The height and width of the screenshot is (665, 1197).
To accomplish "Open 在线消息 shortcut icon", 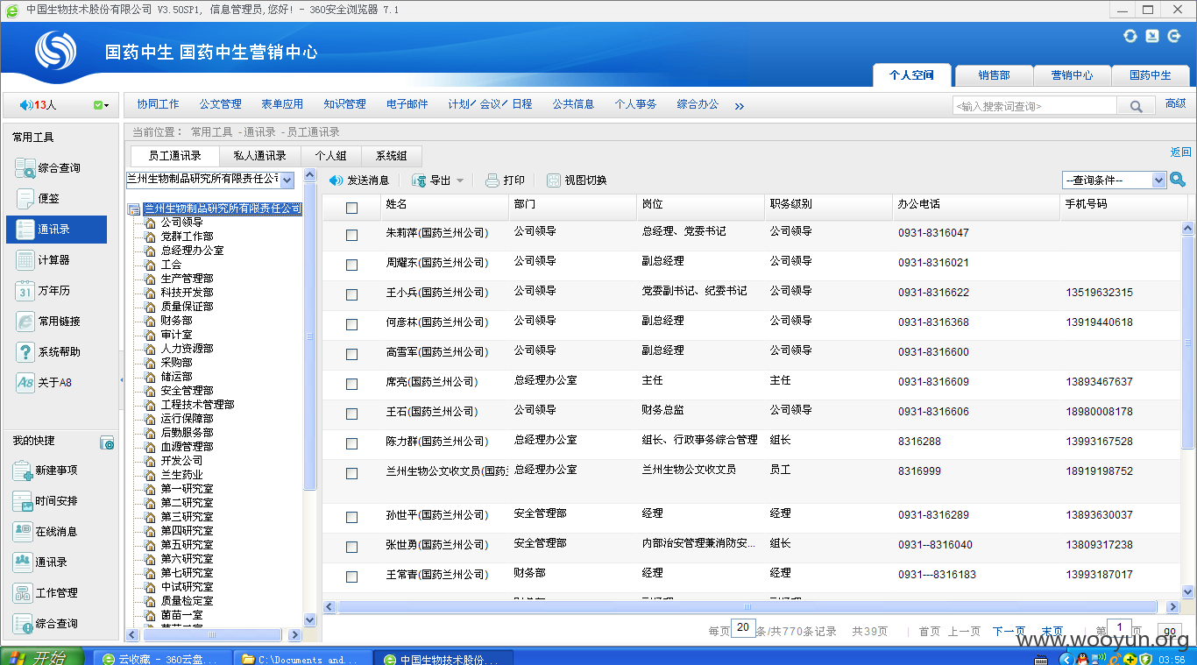I will 23,532.
